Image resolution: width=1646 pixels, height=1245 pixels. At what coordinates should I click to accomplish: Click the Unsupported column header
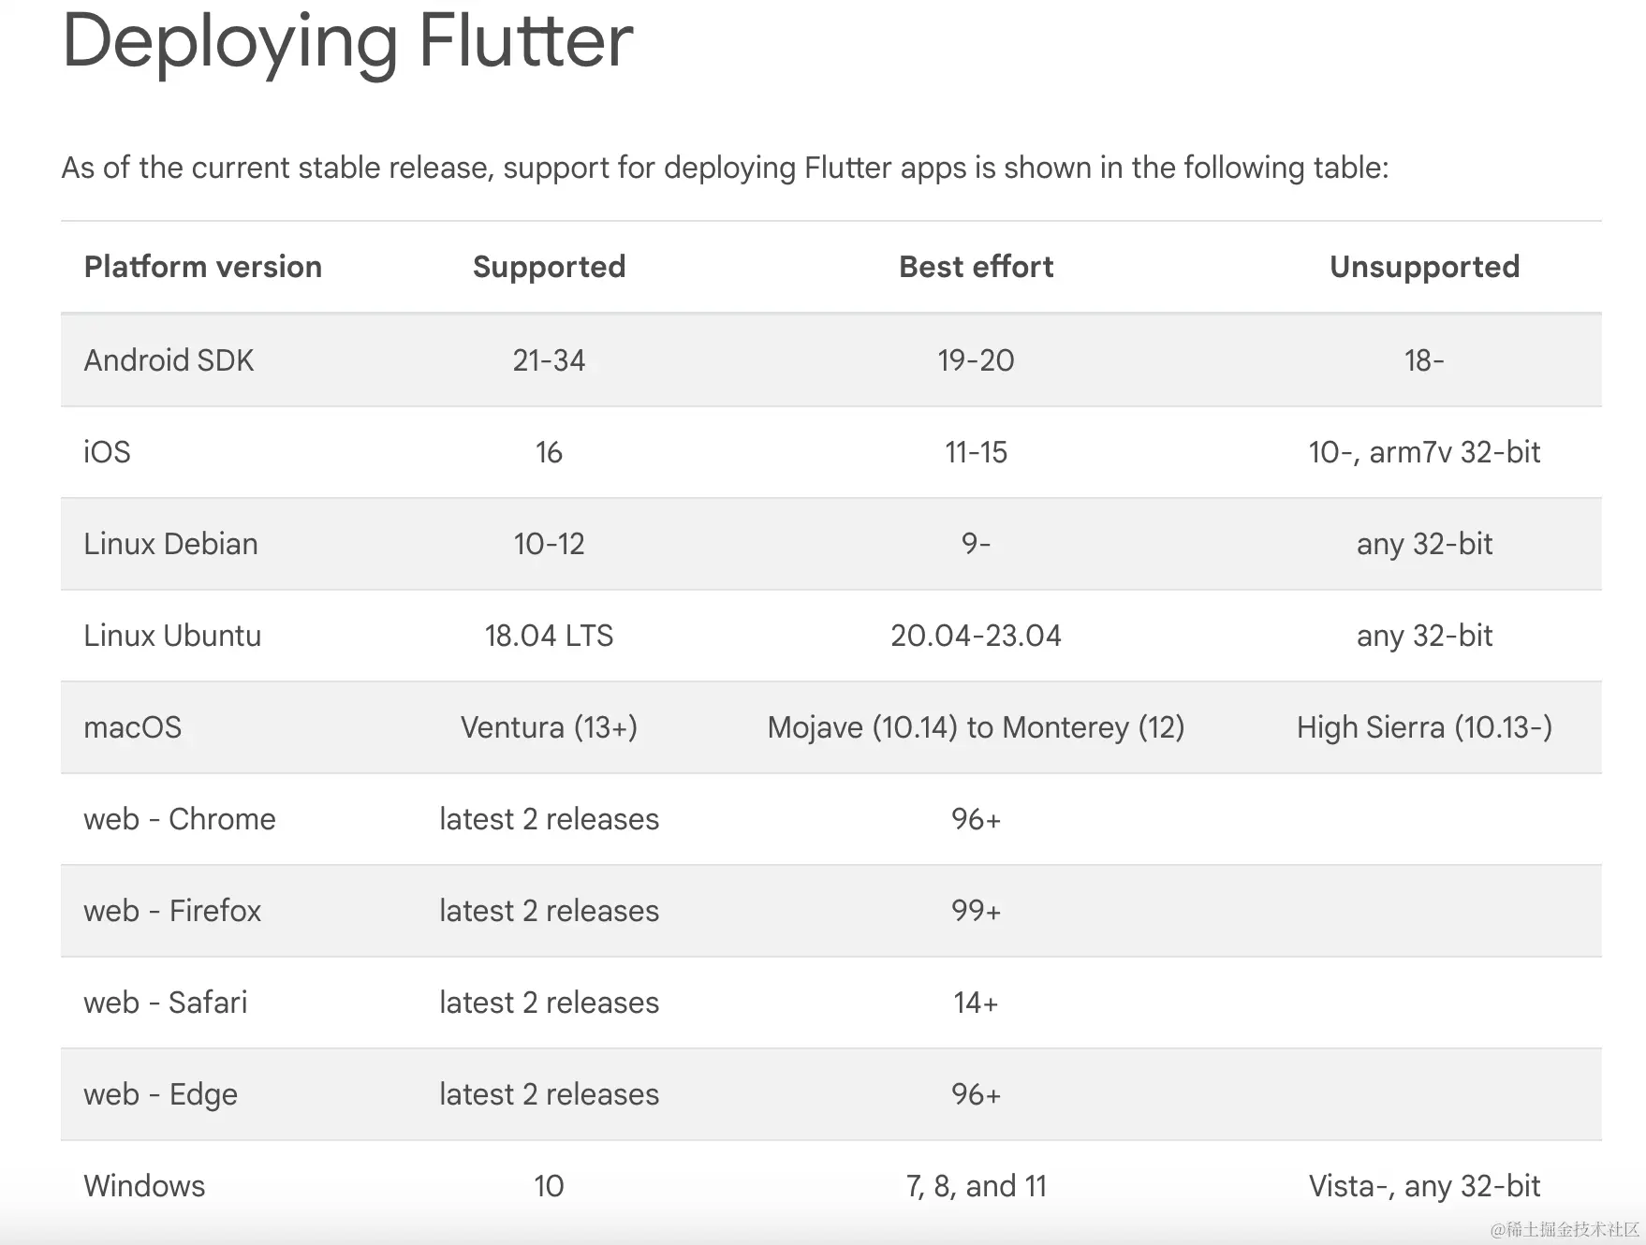tap(1425, 268)
